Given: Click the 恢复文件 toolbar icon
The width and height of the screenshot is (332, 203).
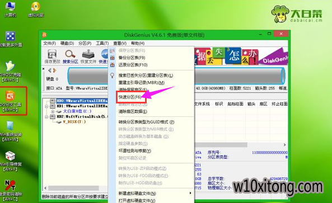Looking at the screenshot, I should click(88, 56).
